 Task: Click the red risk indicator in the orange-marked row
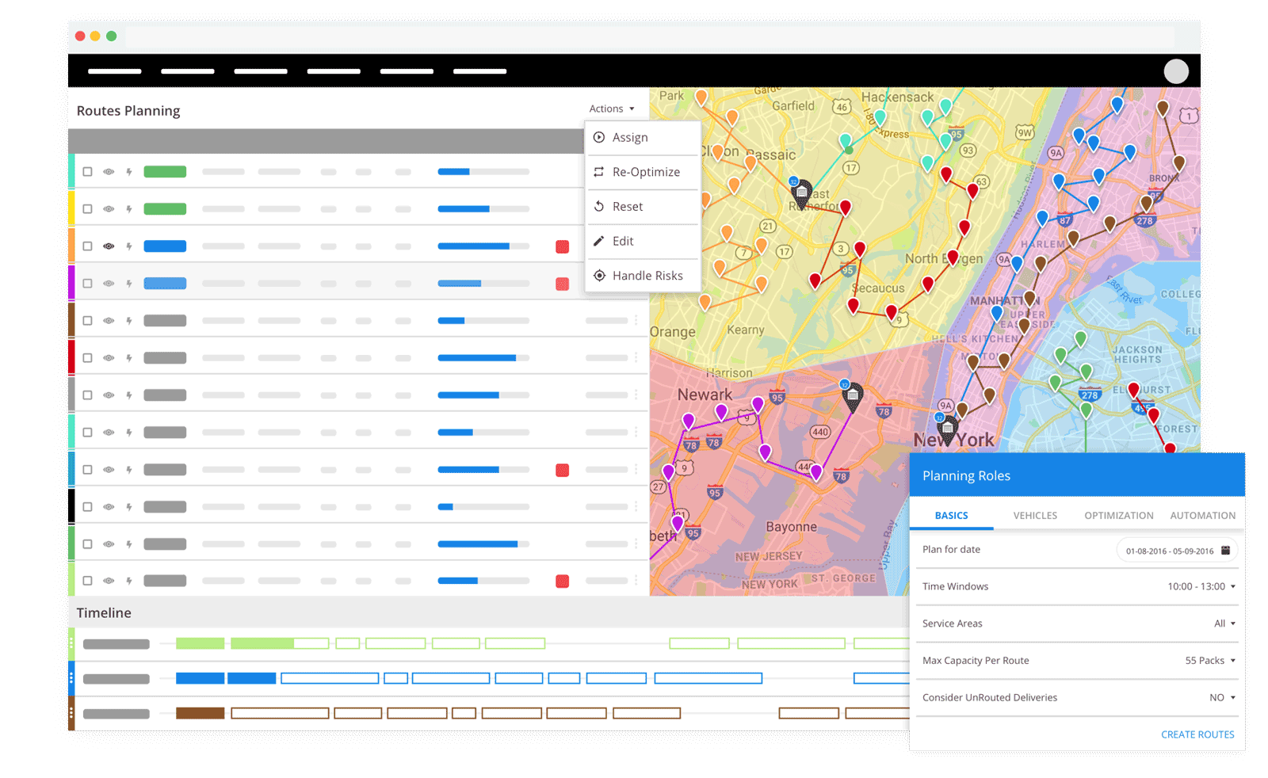pyautogui.click(x=563, y=246)
